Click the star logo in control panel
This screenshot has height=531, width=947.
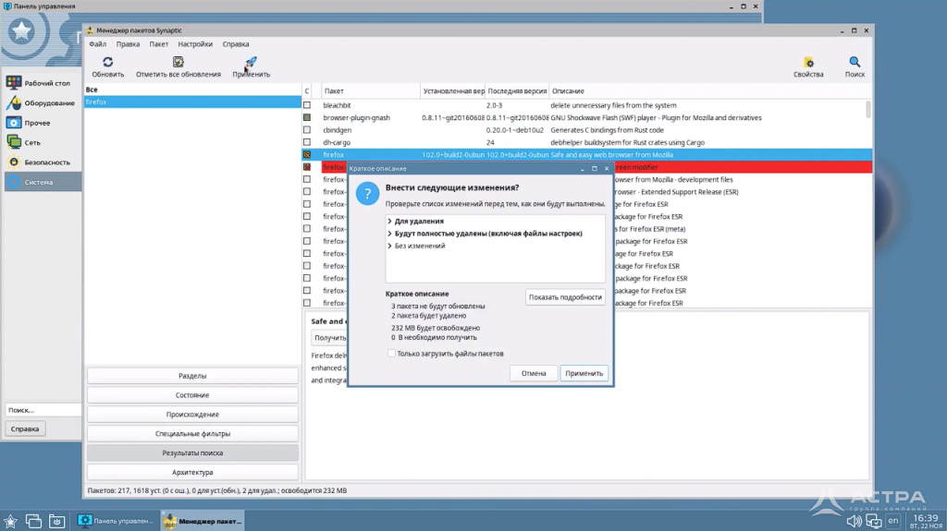[21, 31]
